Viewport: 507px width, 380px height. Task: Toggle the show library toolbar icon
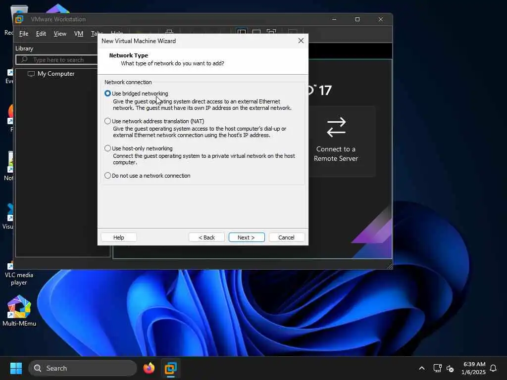tap(242, 32)
